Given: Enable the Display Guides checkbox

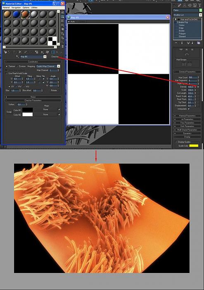Looking at the screenshot, I should (x=176, y=142).
